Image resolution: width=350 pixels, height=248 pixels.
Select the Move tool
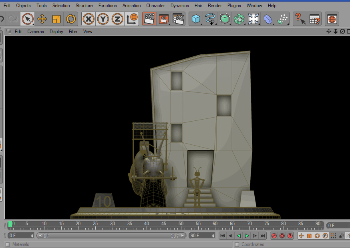click(42, 19)
